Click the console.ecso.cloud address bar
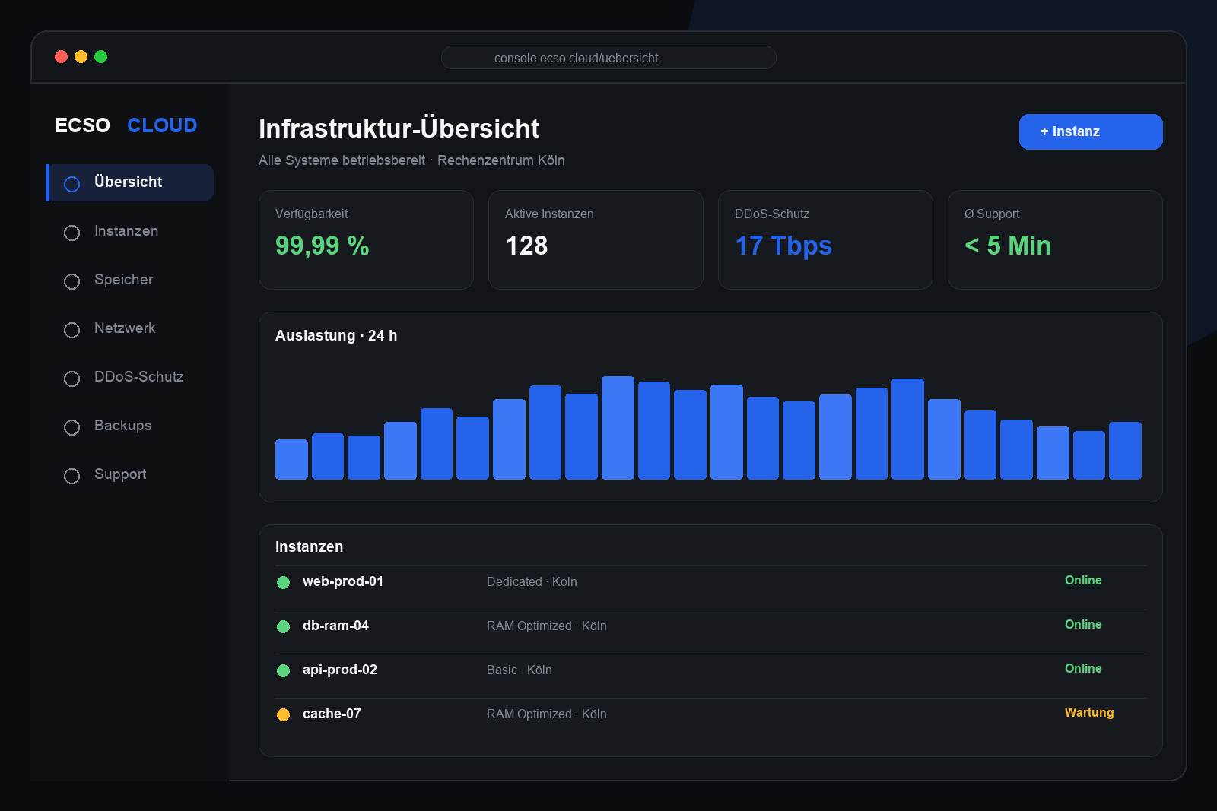 608,58
